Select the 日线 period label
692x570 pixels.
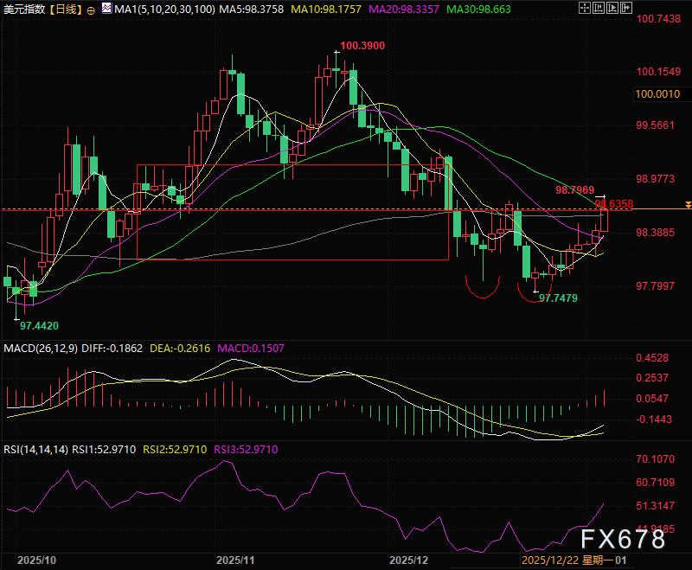point(66,10)
